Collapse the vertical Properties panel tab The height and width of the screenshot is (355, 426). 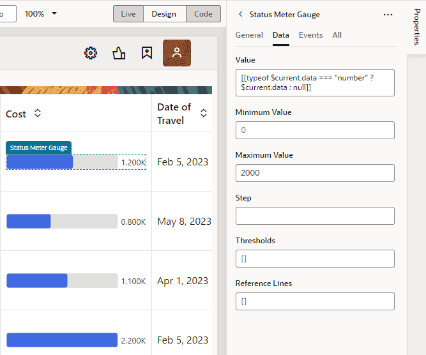click(417, 27)
